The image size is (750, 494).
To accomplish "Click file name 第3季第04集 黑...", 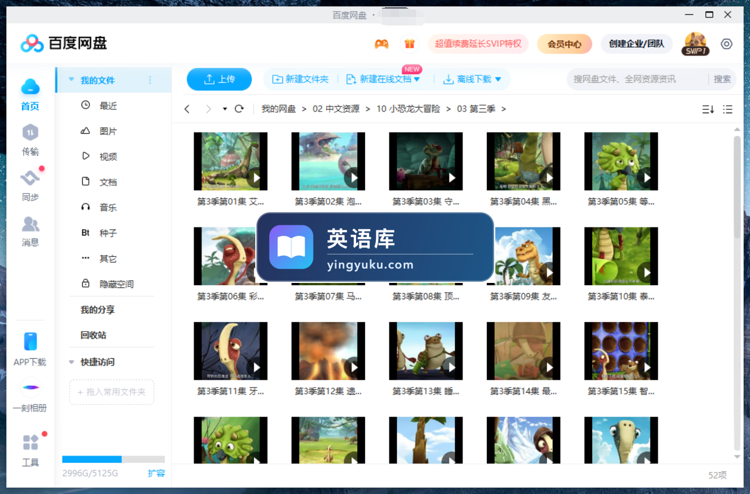I will coord(524,201).
